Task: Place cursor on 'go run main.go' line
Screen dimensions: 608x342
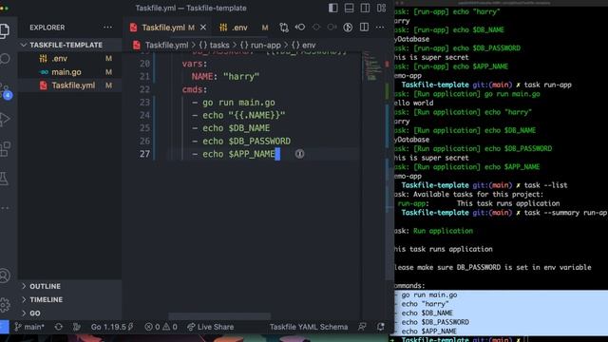Action: coord(238,103)
